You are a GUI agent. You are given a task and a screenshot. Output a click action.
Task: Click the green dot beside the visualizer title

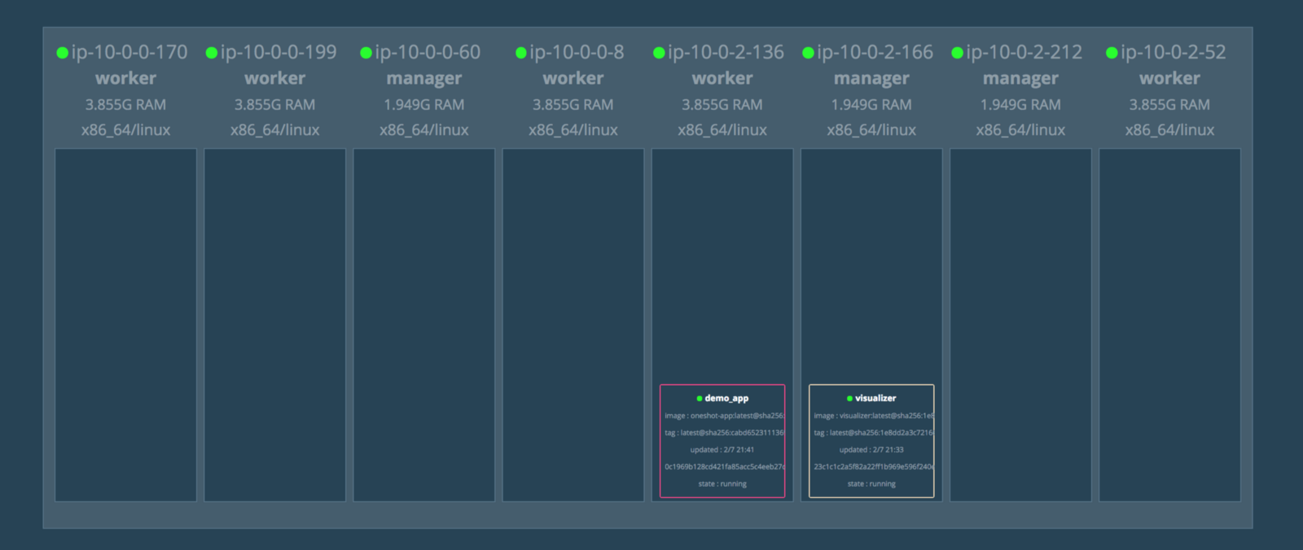coord(849,399)
